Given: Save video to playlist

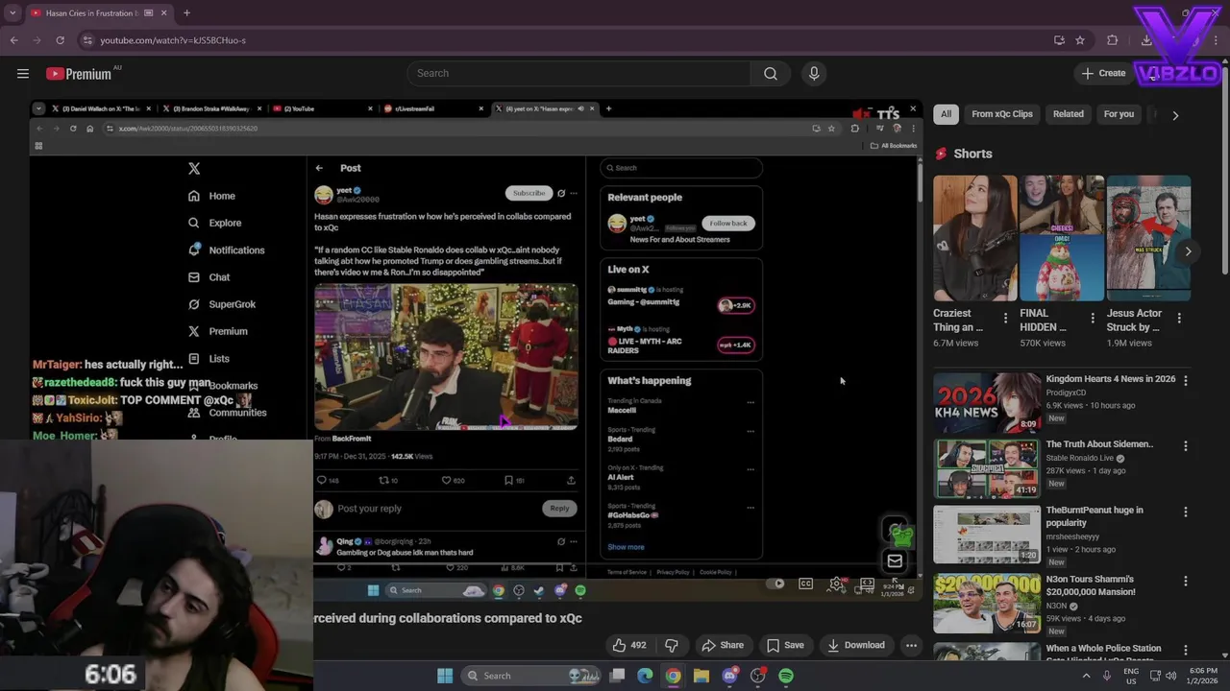Looking at the screenshot, I should point(785,645).
